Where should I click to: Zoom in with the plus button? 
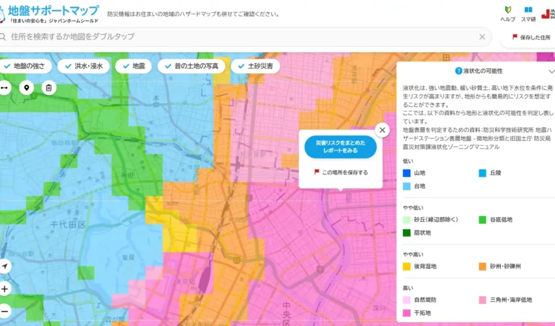click(5, 289)
